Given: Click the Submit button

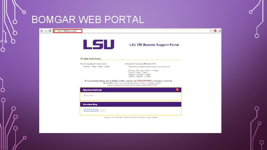Looking at the screenshot, I should pos(102,110).
